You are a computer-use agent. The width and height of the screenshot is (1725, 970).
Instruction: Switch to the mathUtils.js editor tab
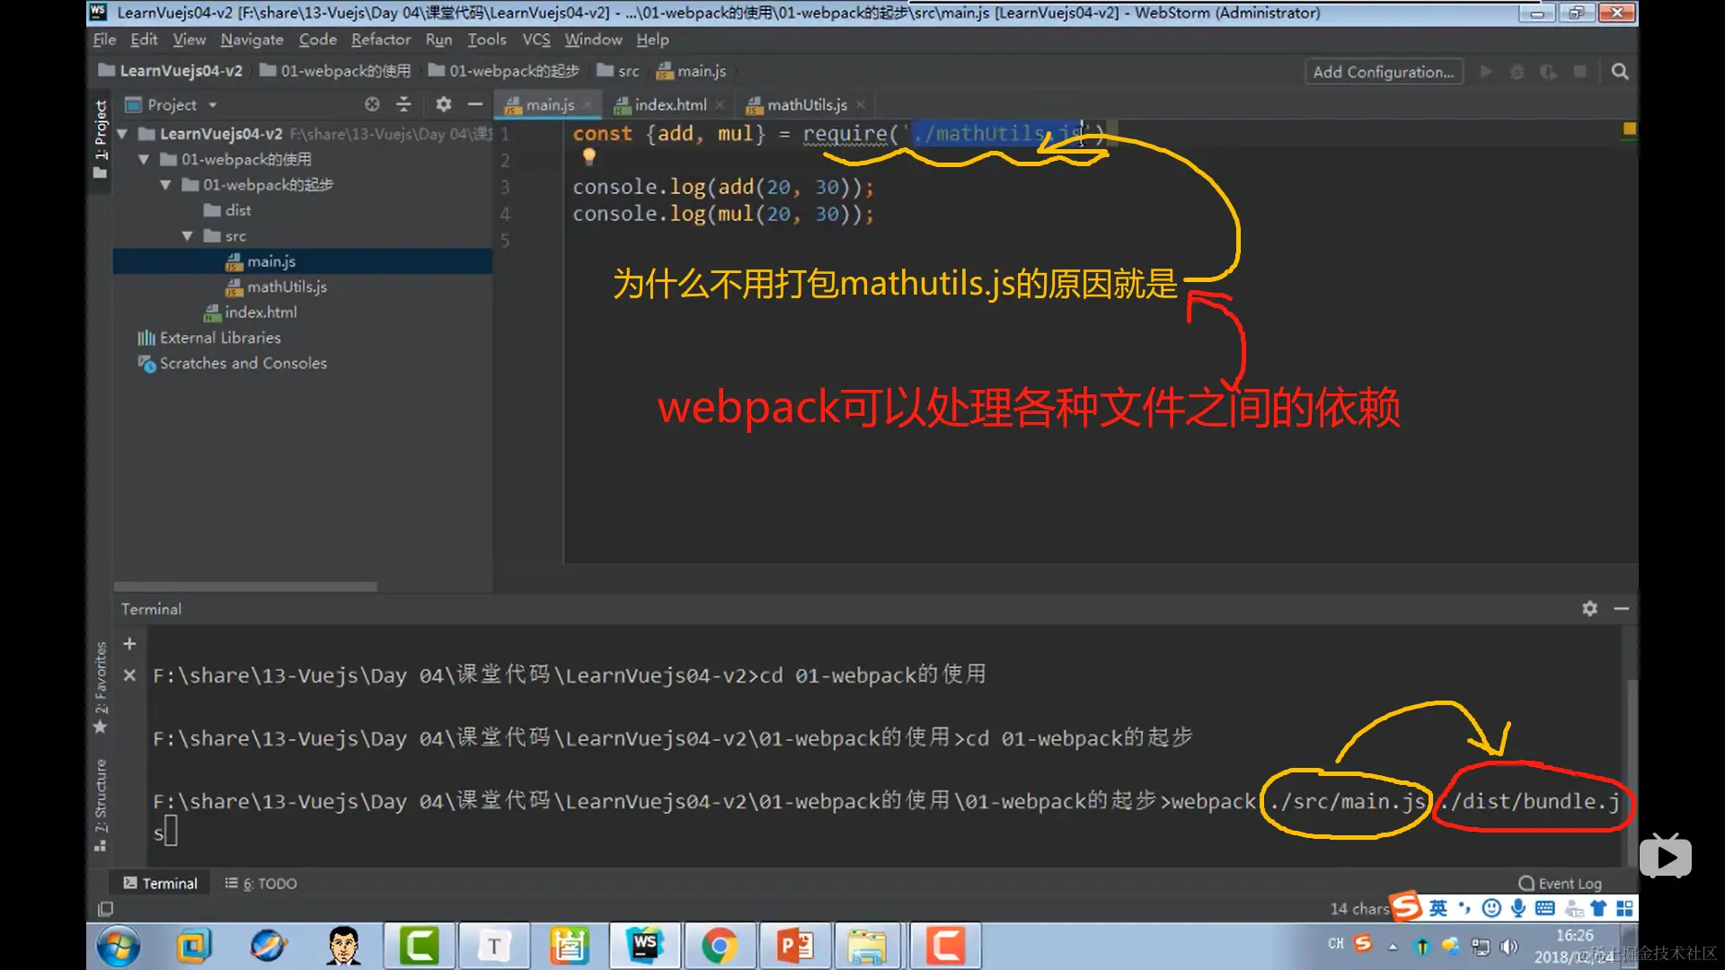tap(806, 105)
